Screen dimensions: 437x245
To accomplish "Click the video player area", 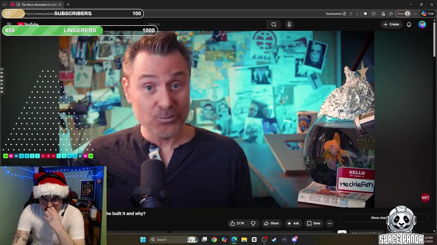I will click(217, 119).
